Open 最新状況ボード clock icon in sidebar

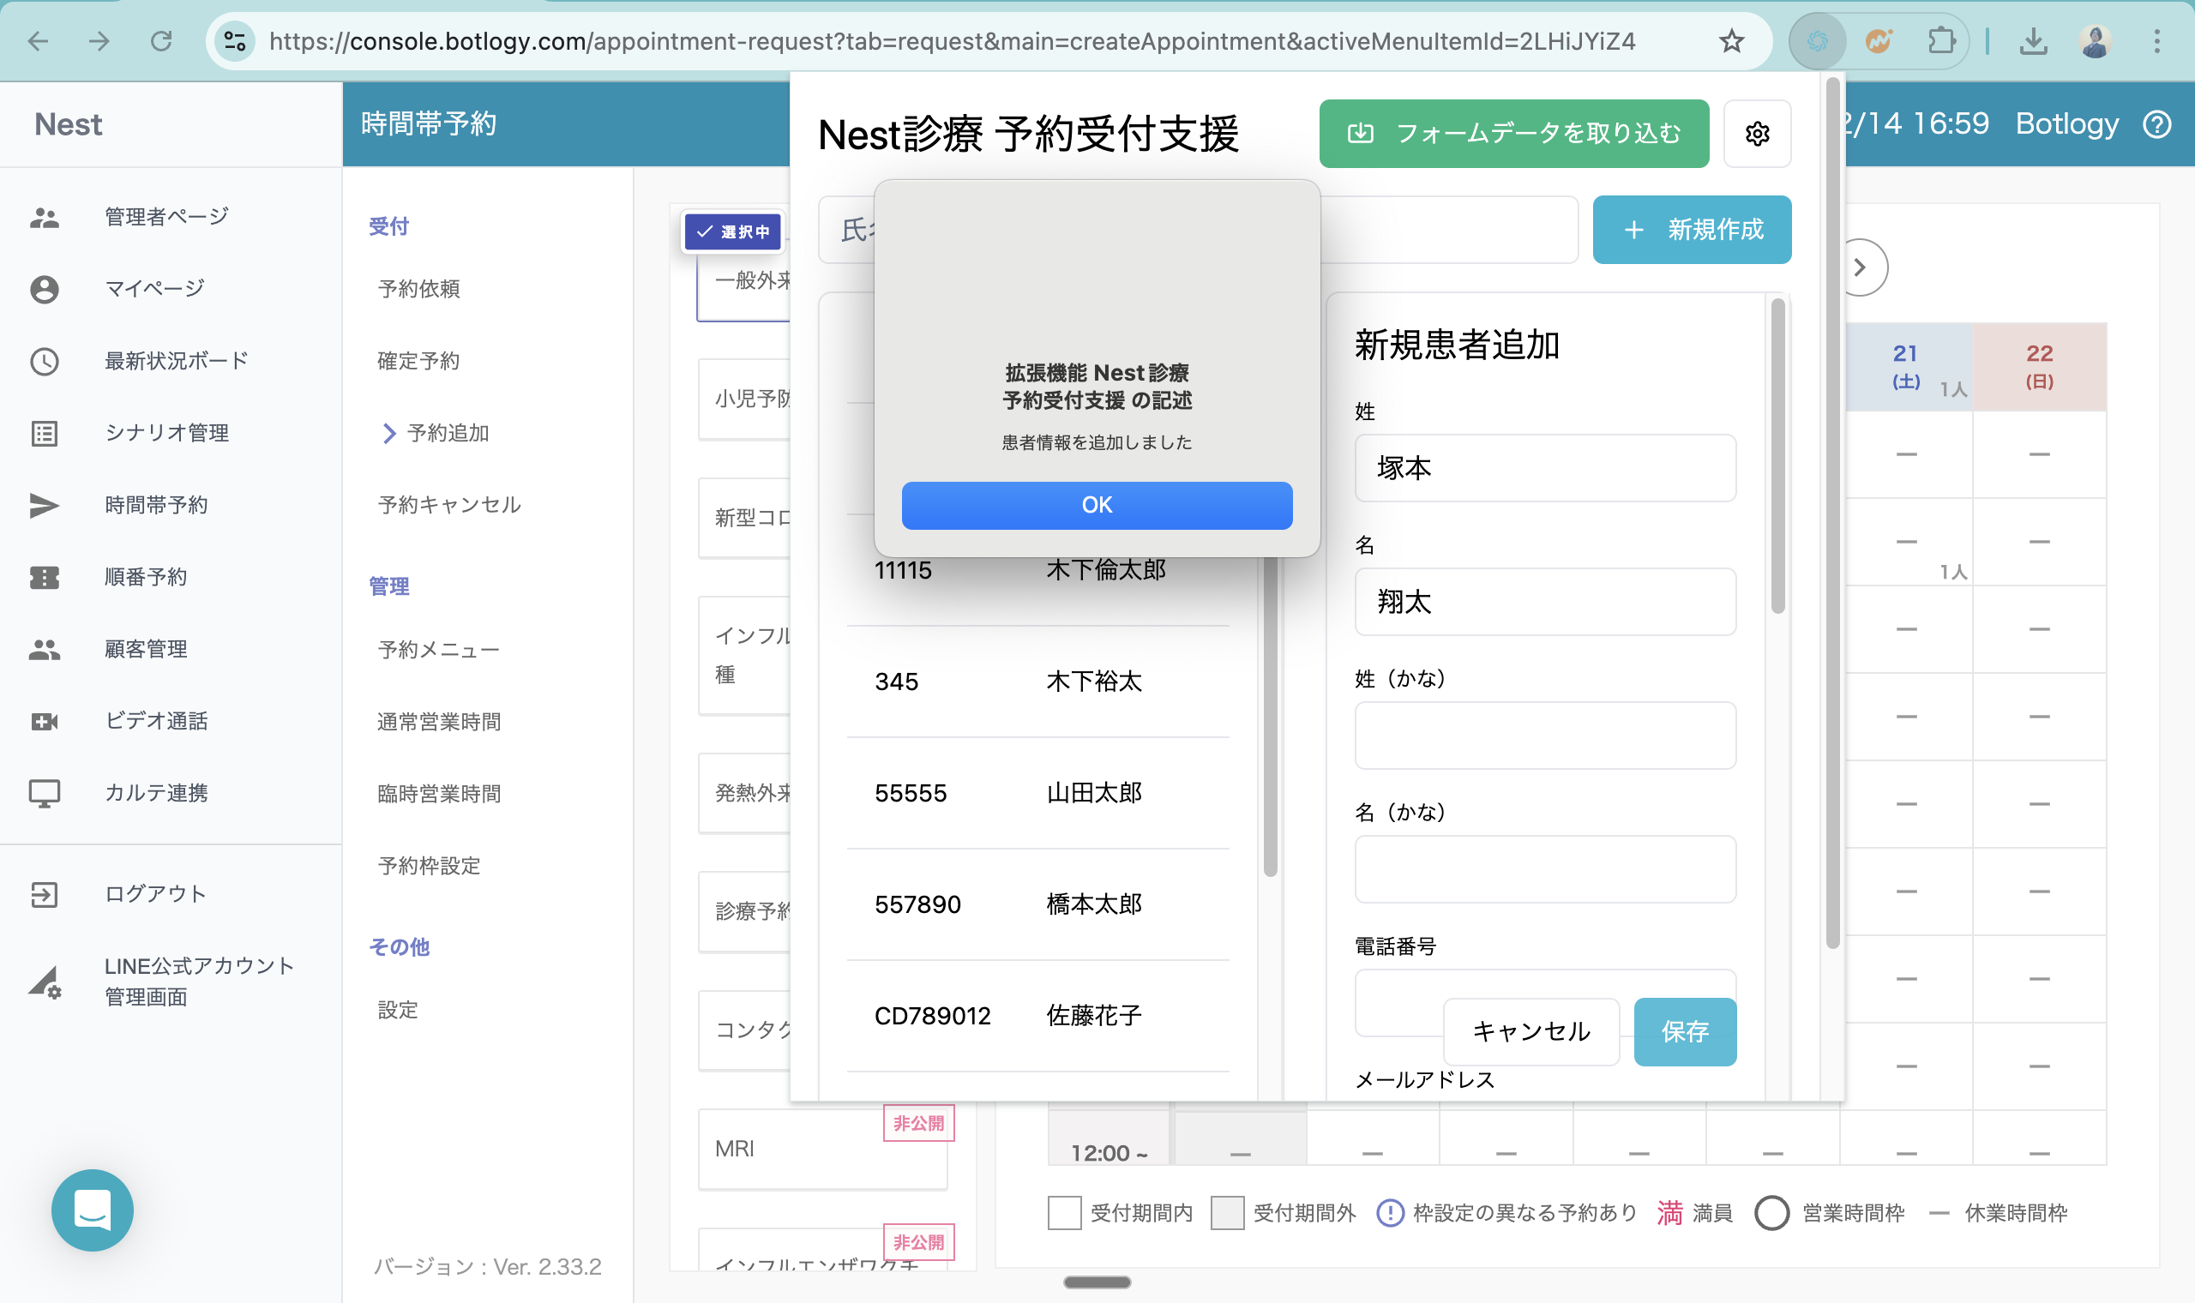click(x=44, y=361)
